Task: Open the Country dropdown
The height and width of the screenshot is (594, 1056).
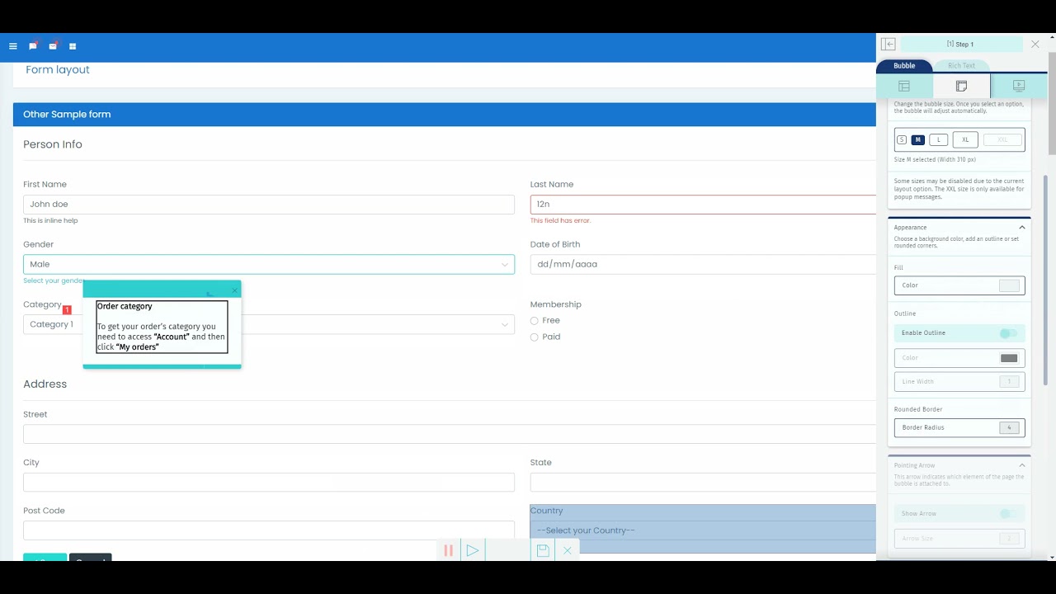Action: [x=703, y=530]
